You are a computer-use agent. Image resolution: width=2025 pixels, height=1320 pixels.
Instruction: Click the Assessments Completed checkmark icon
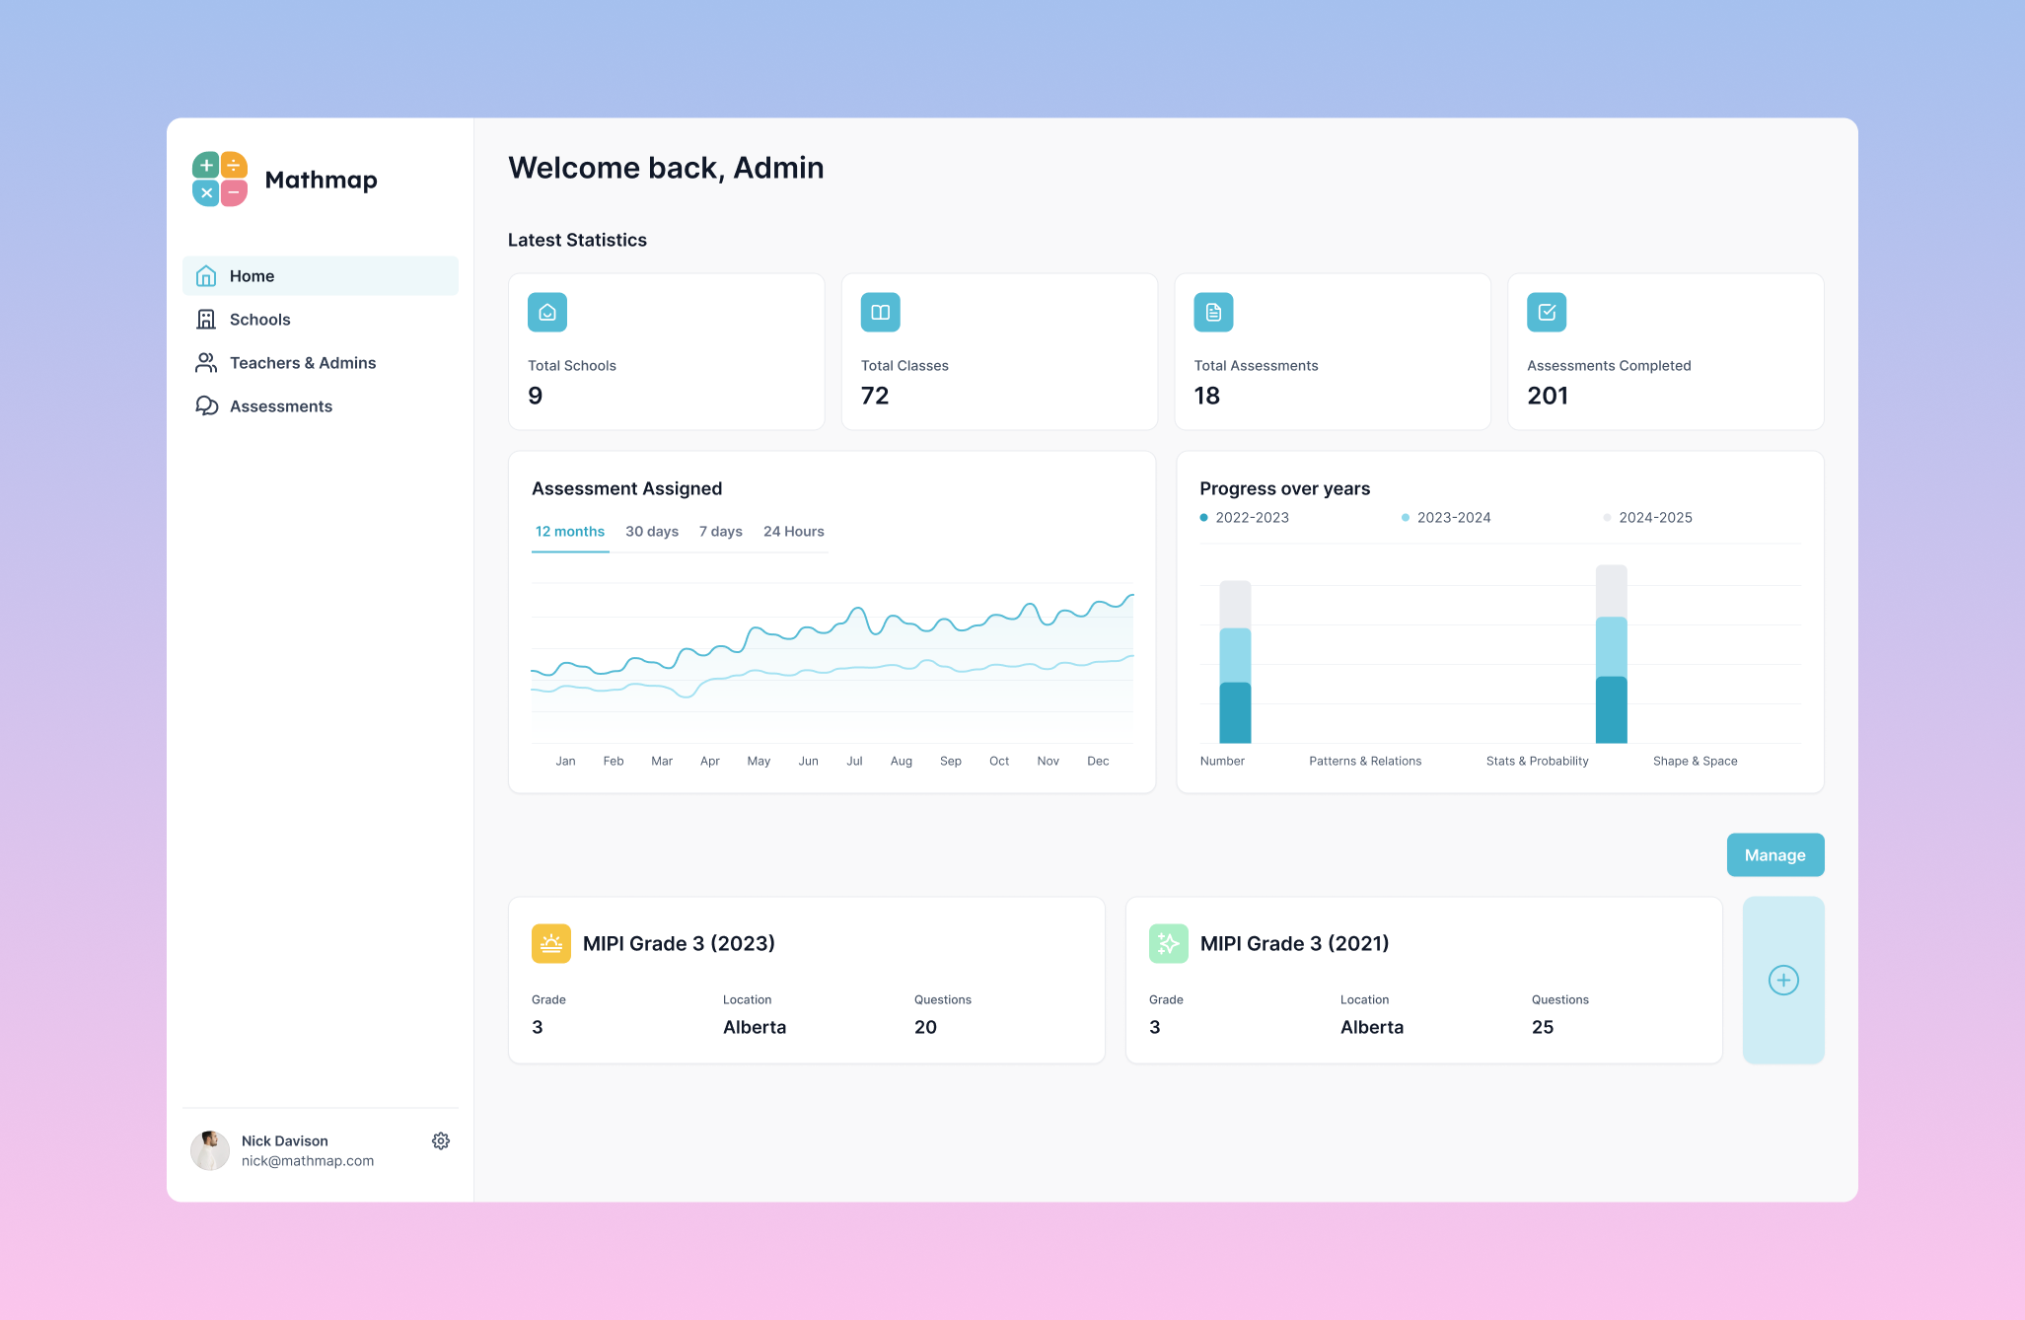[1547, 313]
